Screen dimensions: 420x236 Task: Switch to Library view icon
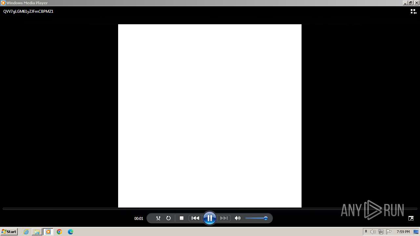tap(413, 11)
